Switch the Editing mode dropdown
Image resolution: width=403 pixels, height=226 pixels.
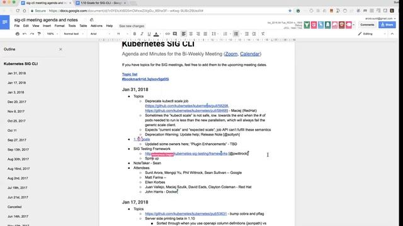[372, 34]
